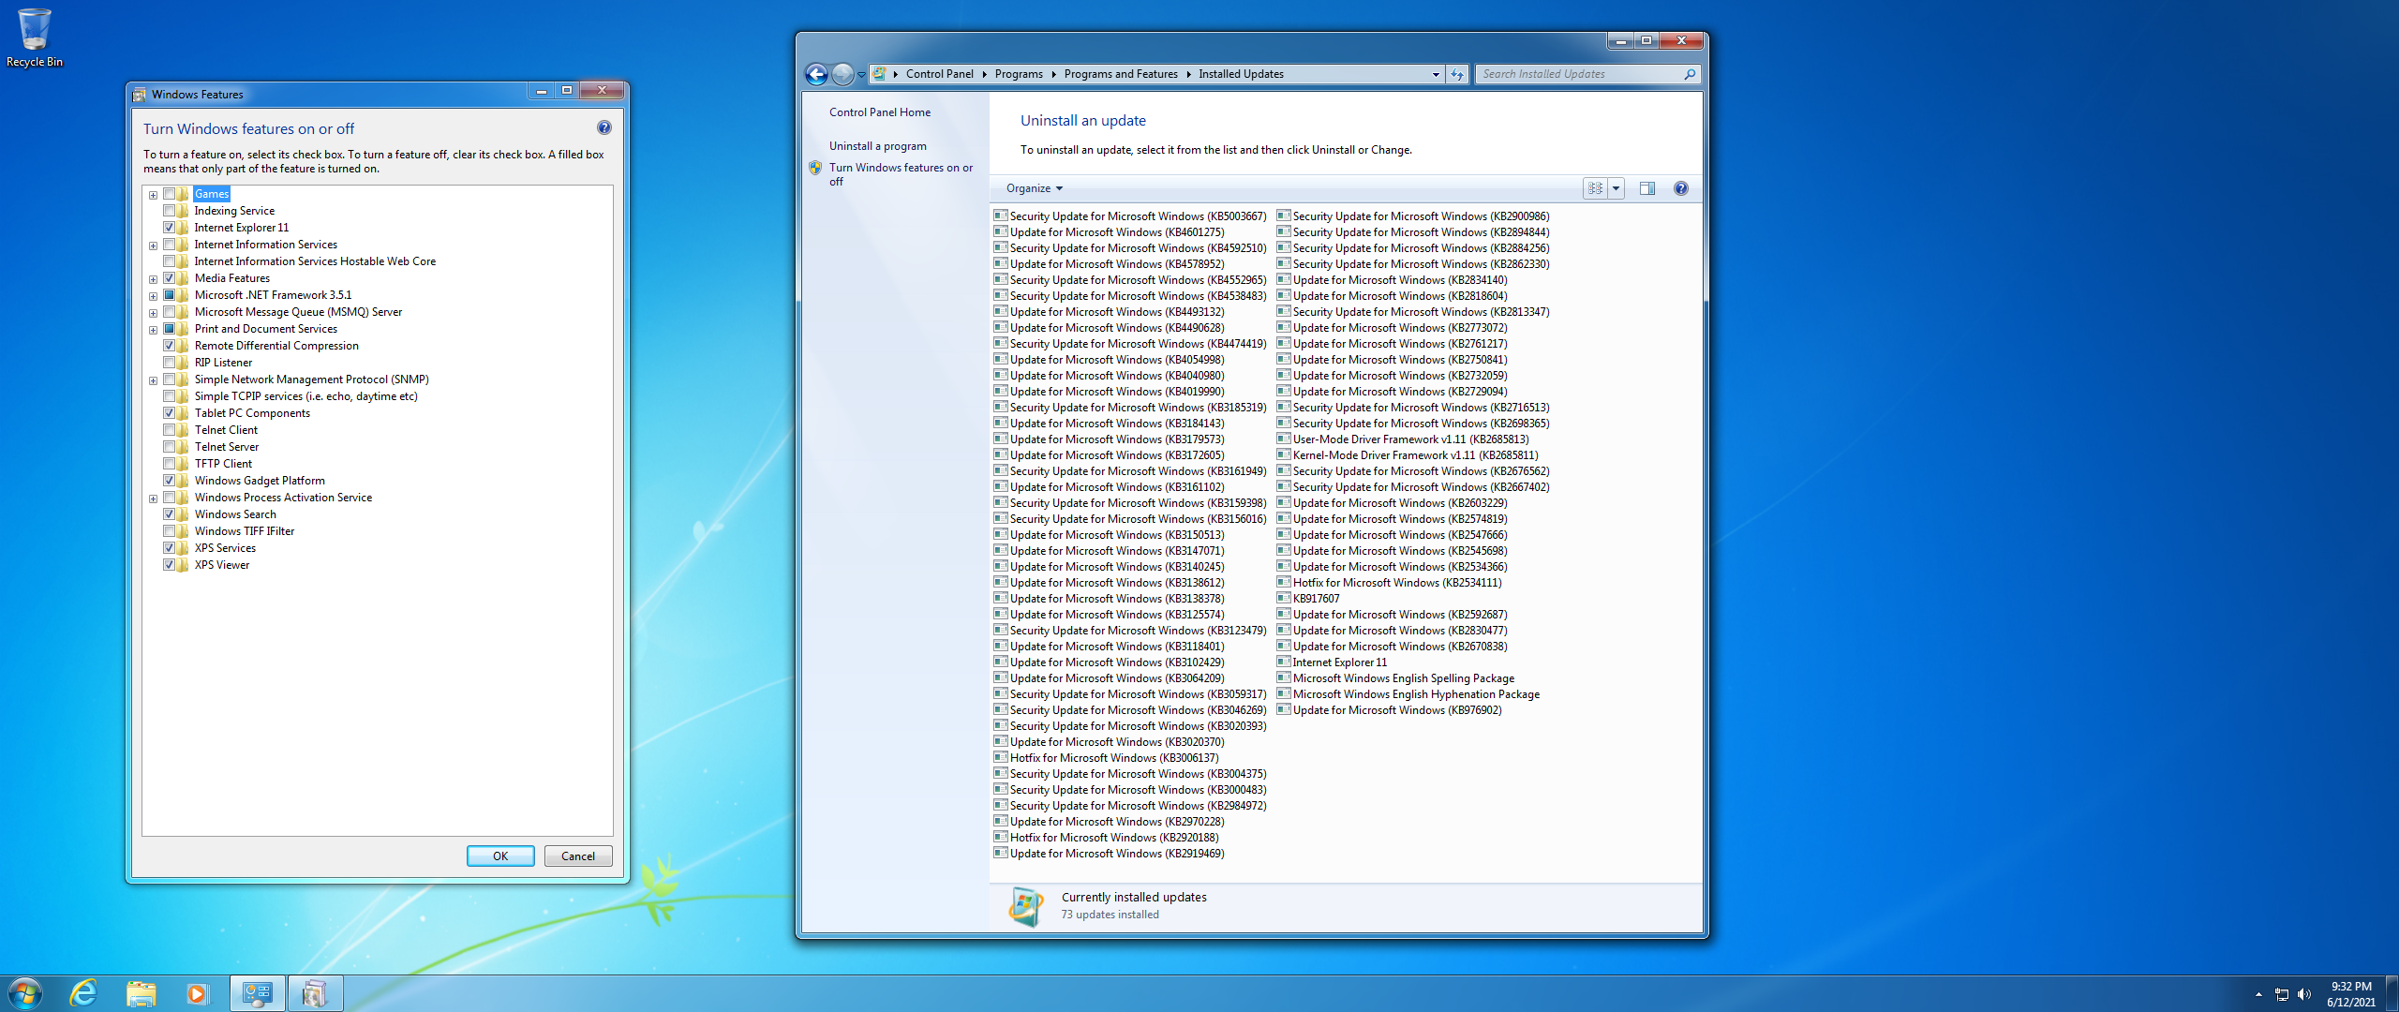Select User-Mode Driver Framework v1.11 entry
The width and height of the screenshot is (2399, 1012).
click(x=1403, y=439)
